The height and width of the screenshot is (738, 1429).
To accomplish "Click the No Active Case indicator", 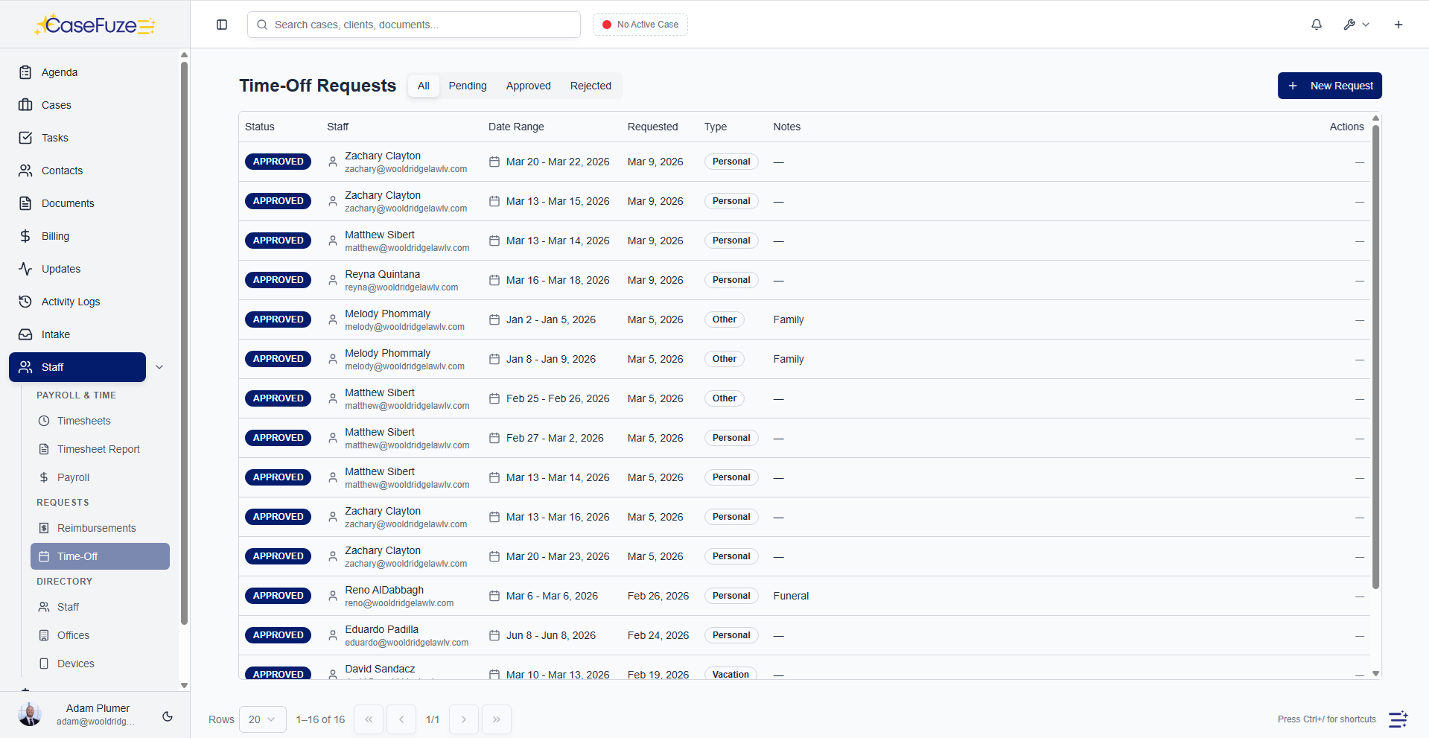I will point(640,25).
